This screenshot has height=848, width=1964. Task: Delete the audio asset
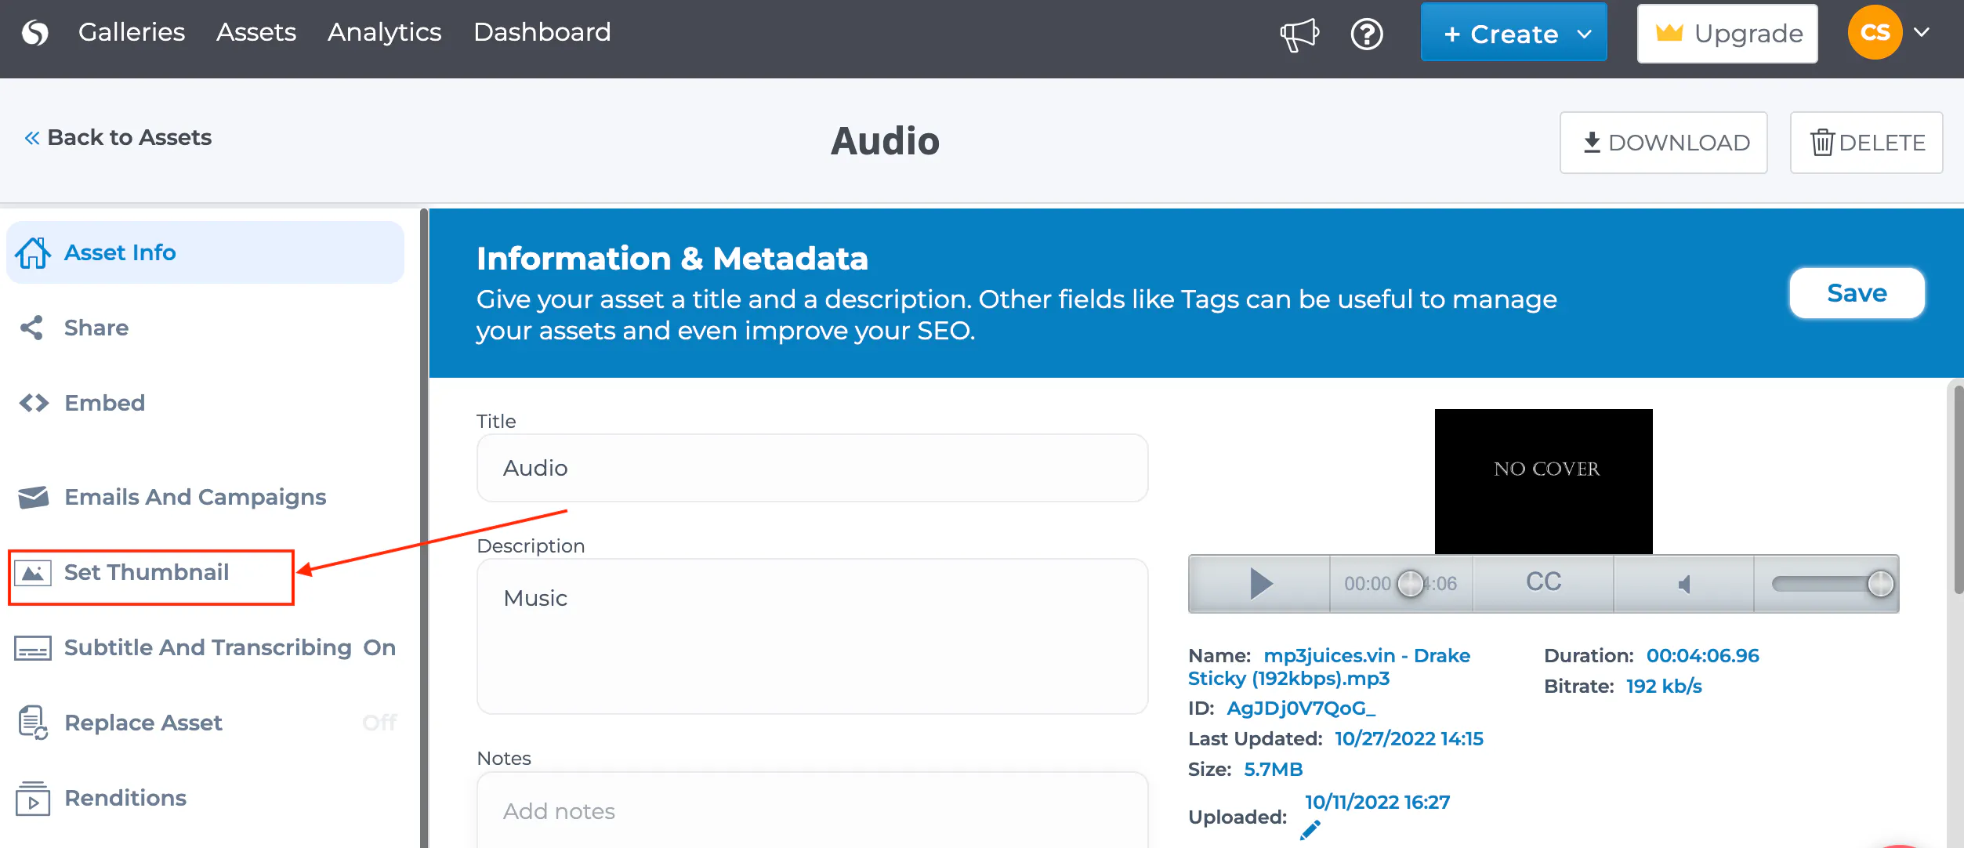1866,143
